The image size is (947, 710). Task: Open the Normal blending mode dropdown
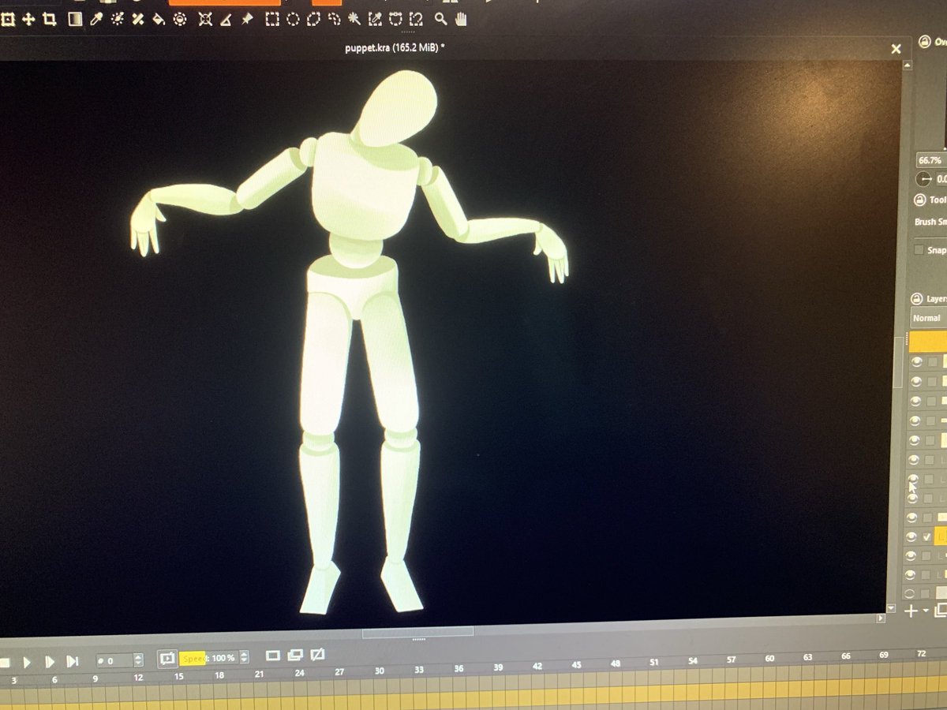tap(927, 318)
